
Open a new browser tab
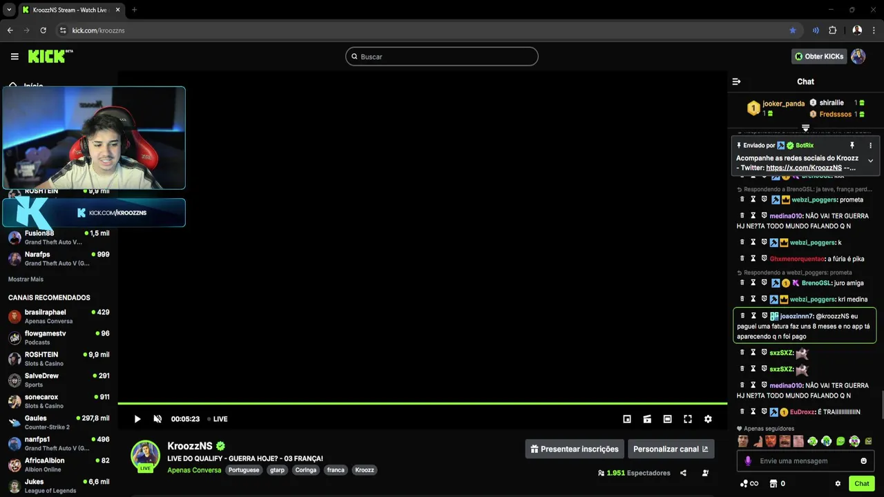[134, 10]
